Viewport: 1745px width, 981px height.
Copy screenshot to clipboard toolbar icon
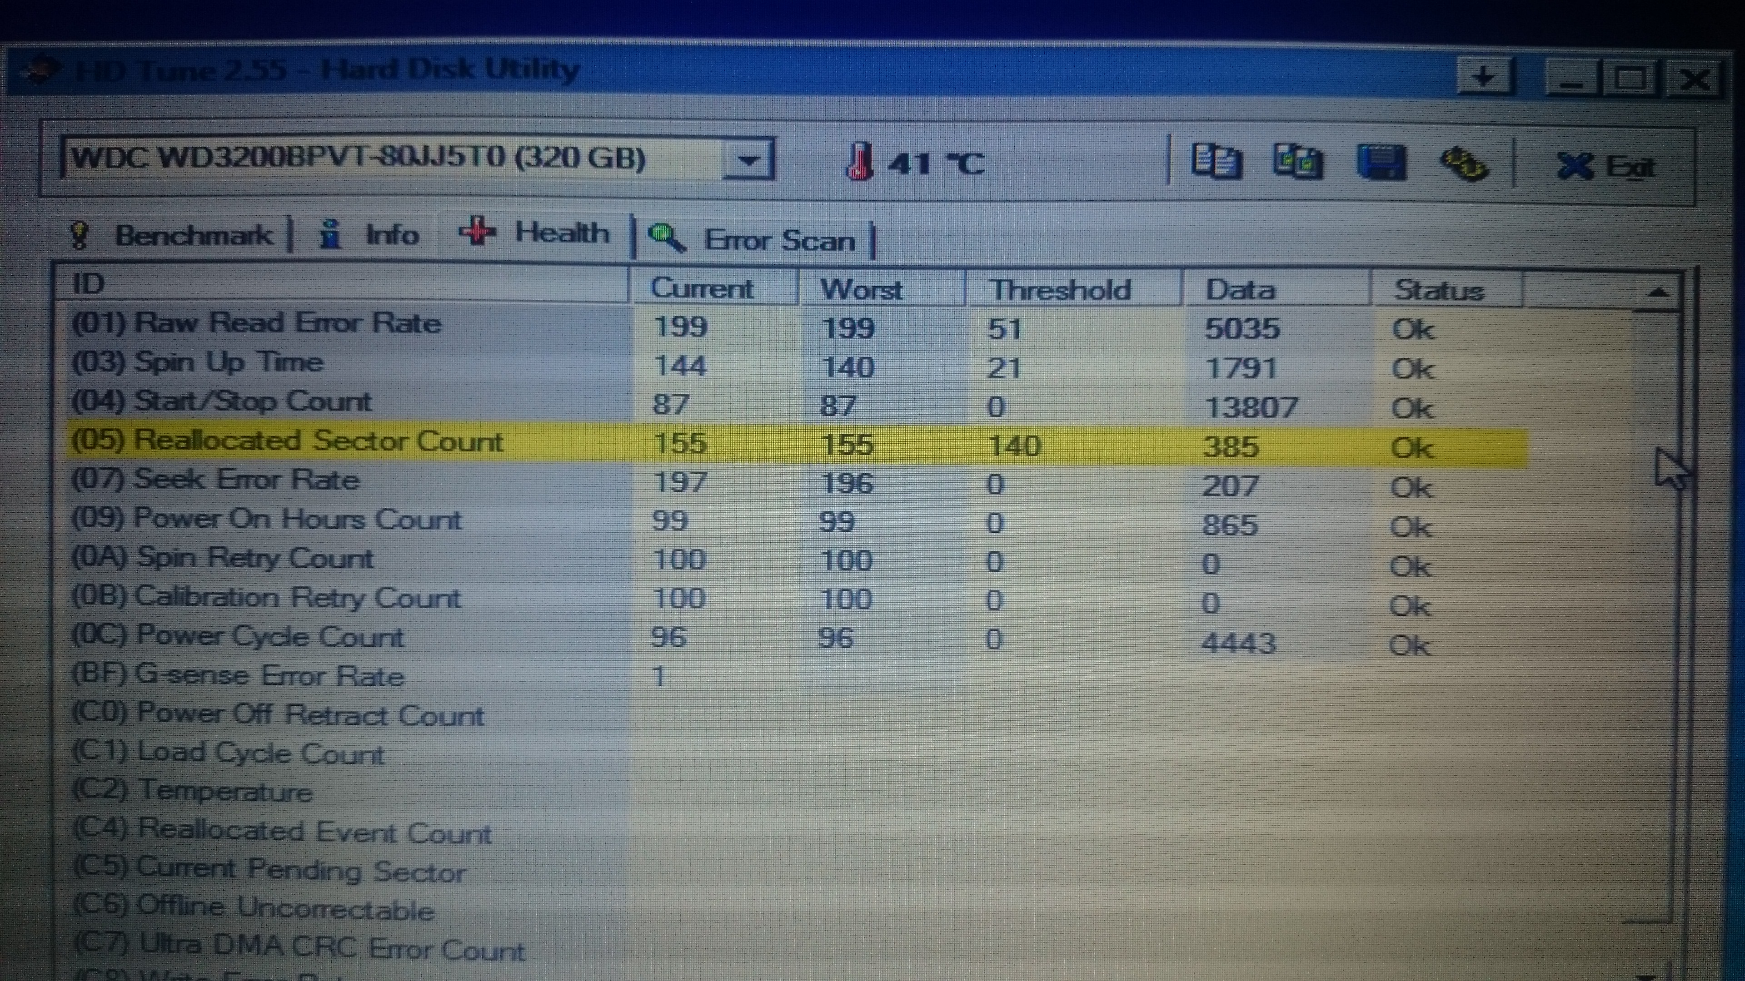coord(1297,163)
